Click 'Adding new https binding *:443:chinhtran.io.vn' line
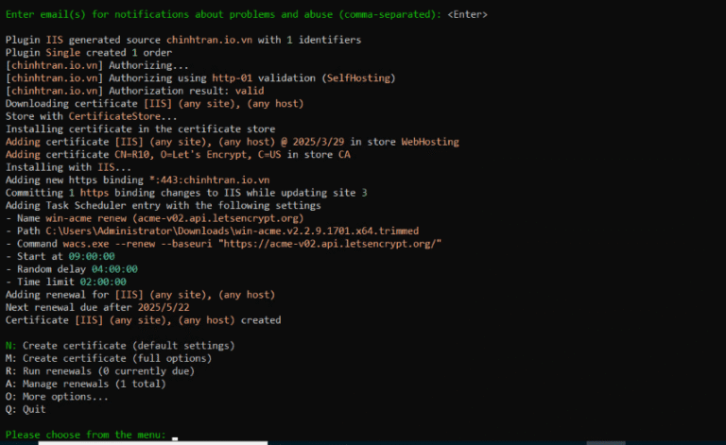This screenshot has height=445, width=726. coord(137,180)
